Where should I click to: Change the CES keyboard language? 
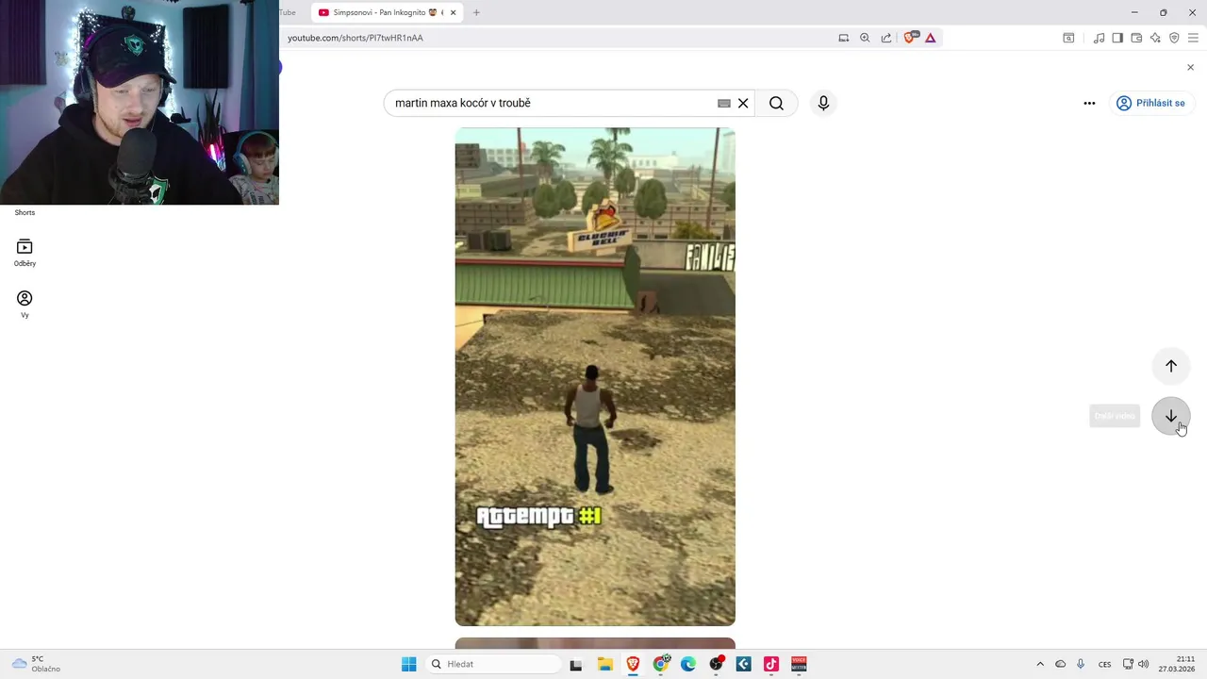point(1104,664)
